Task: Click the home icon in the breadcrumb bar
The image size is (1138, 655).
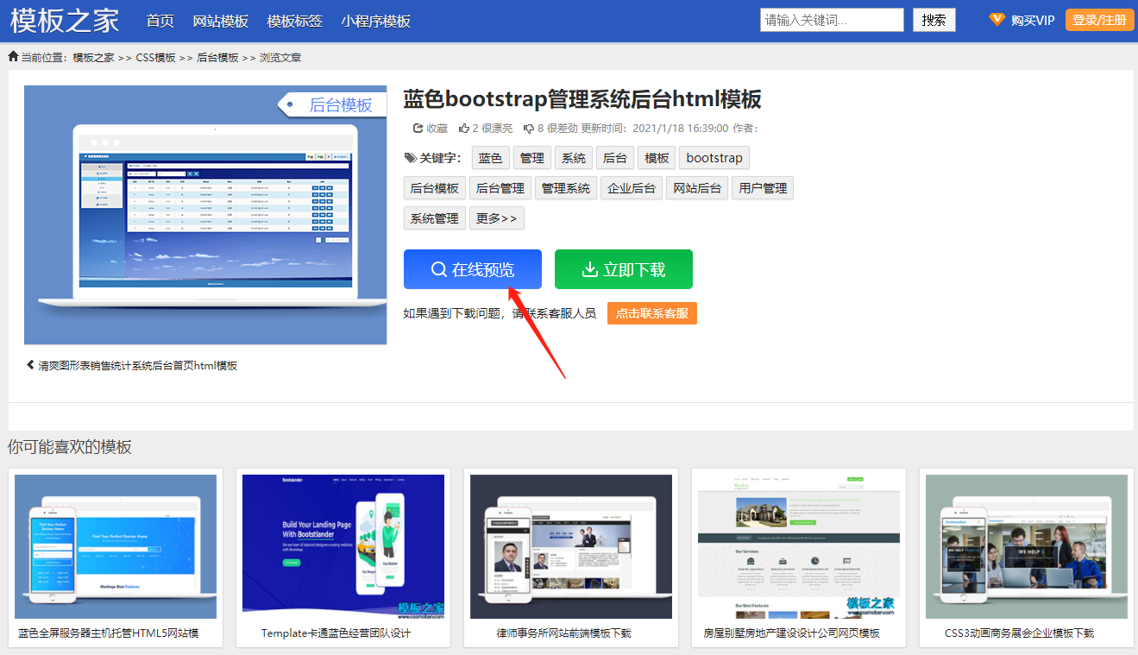Action: pos(12,56)
